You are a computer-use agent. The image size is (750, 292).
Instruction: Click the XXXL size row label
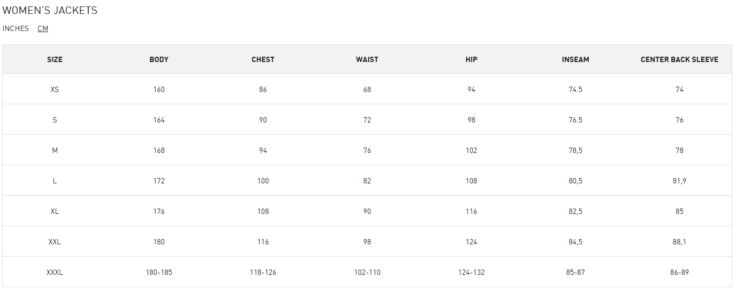(x=55, y=273)
